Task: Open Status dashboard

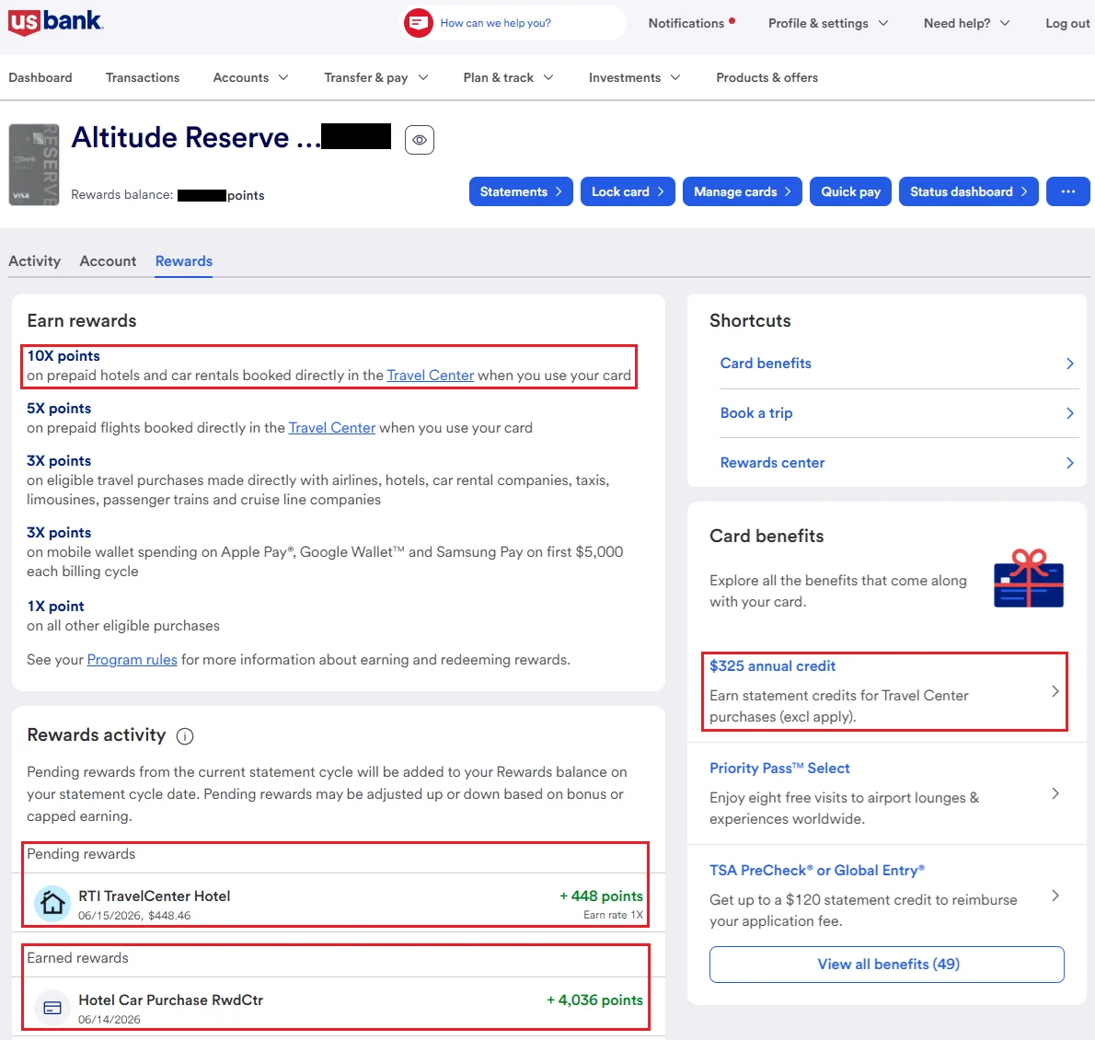Action: [x=969, y=191]
